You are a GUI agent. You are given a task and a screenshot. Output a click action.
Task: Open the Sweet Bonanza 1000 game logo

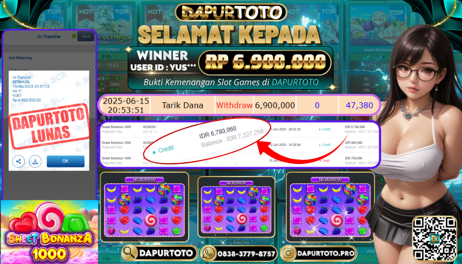point(49,232)
